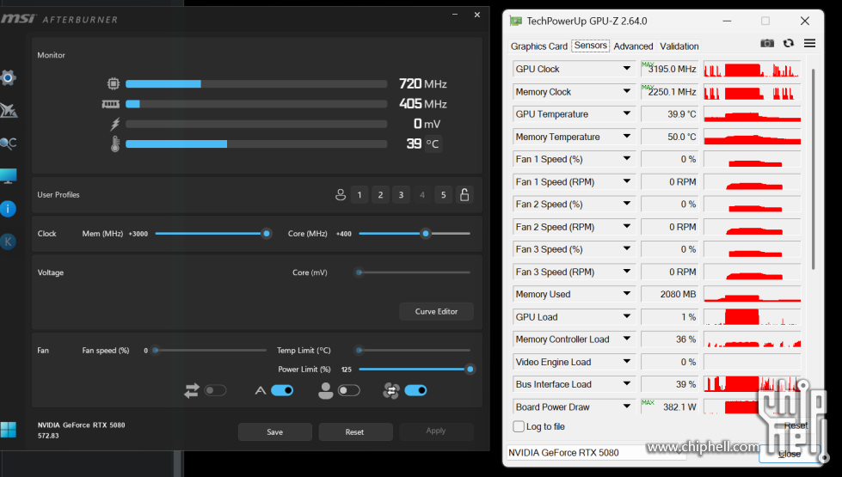842x477 pixels.
Task: Click the user profile person icon
Action: [x=341, y=195]
